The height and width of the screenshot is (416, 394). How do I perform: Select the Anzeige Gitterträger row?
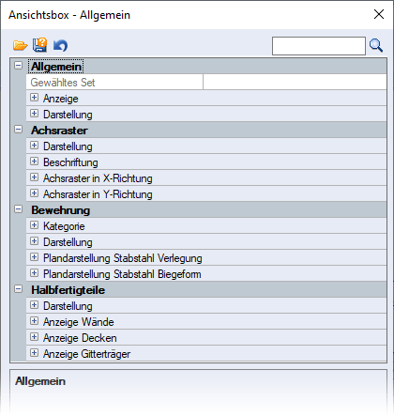tap(206, 354)
